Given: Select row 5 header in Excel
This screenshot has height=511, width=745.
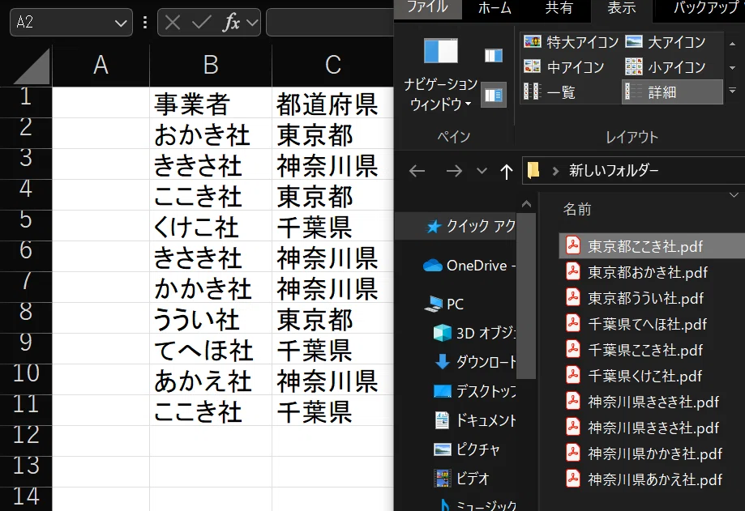Looking at the screenshot, I should [26, 225].
